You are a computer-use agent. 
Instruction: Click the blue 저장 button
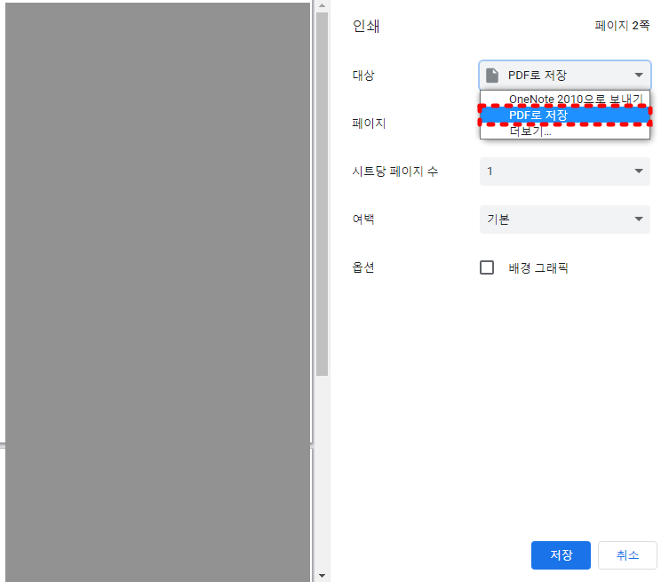(x=561, y=555)
